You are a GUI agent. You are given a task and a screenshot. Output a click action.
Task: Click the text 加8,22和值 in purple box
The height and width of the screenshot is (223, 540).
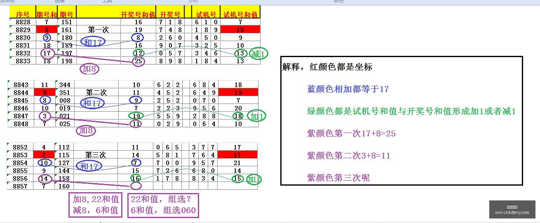(96, 200)
